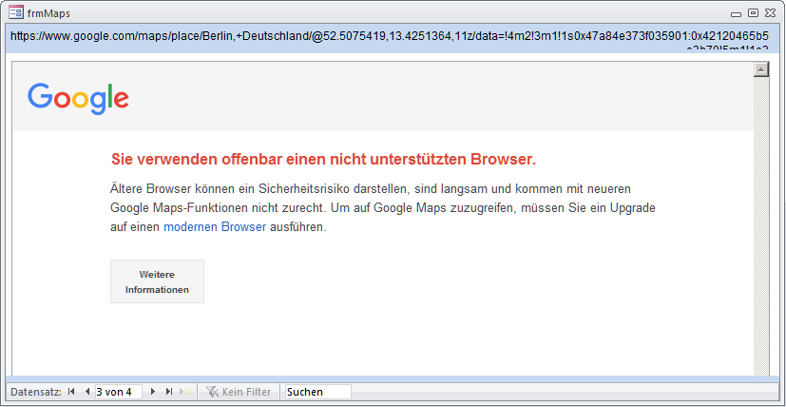Click the Google logo

78,98
